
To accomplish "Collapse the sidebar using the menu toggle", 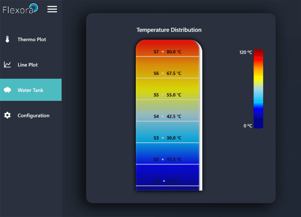I will tap(52, 9).
